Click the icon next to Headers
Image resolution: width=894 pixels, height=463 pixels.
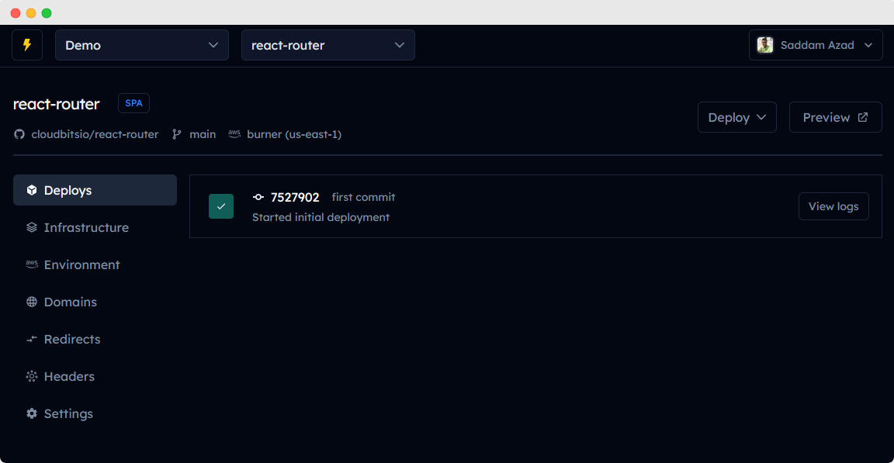point(31,376)
